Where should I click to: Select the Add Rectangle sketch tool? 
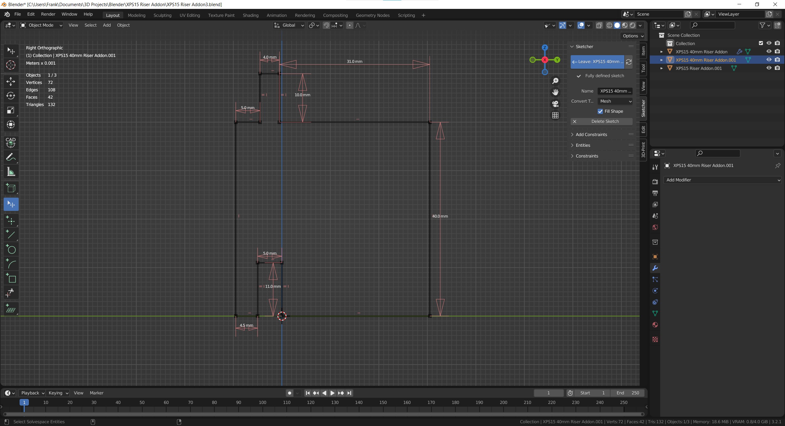point(11,278)
